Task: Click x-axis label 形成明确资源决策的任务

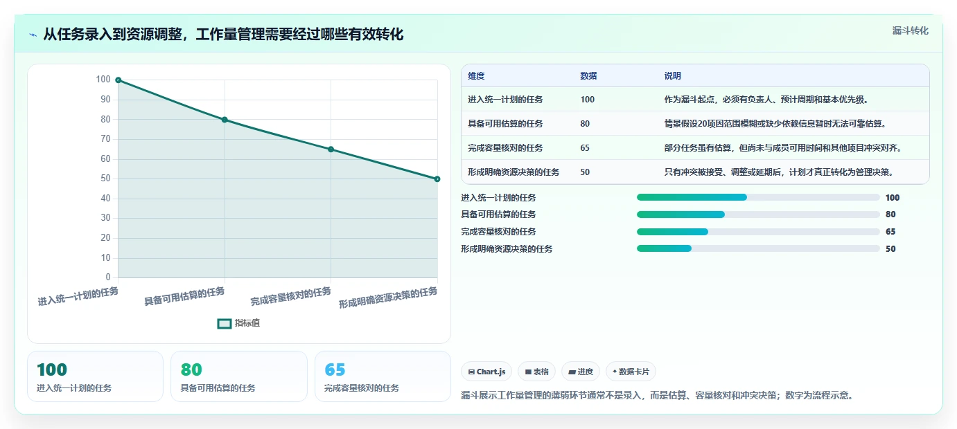Action: [388, 298]
